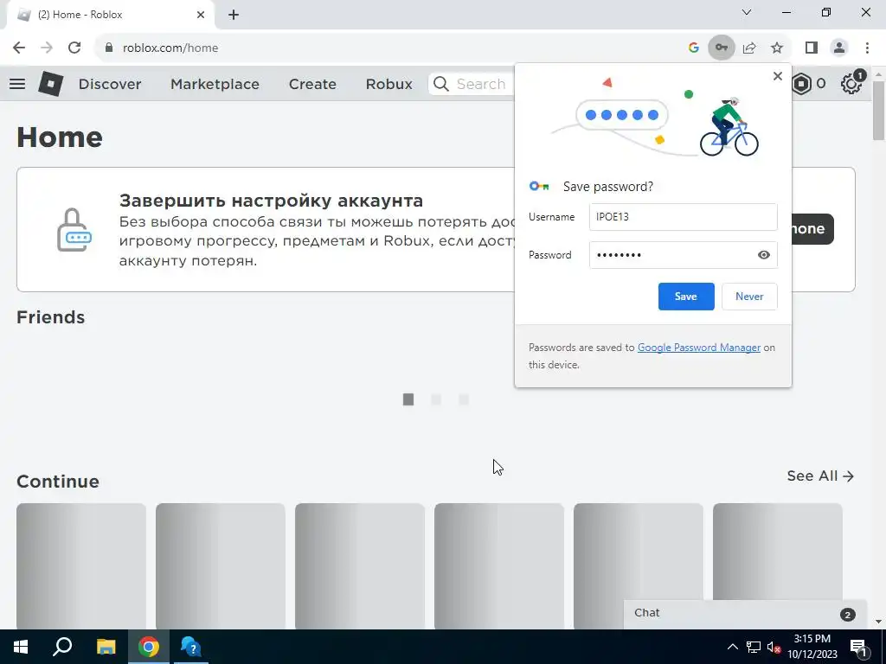Click the page vertical scrollbar thumb

(x=878, y=111)
